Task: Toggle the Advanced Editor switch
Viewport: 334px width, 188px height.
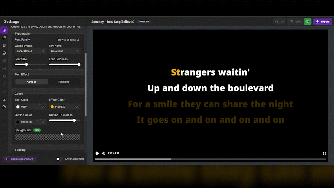Action: (x=59, y=159)
